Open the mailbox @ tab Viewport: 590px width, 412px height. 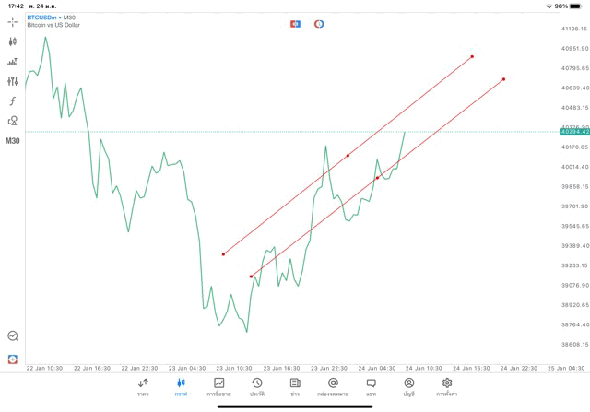pos(333,386)
